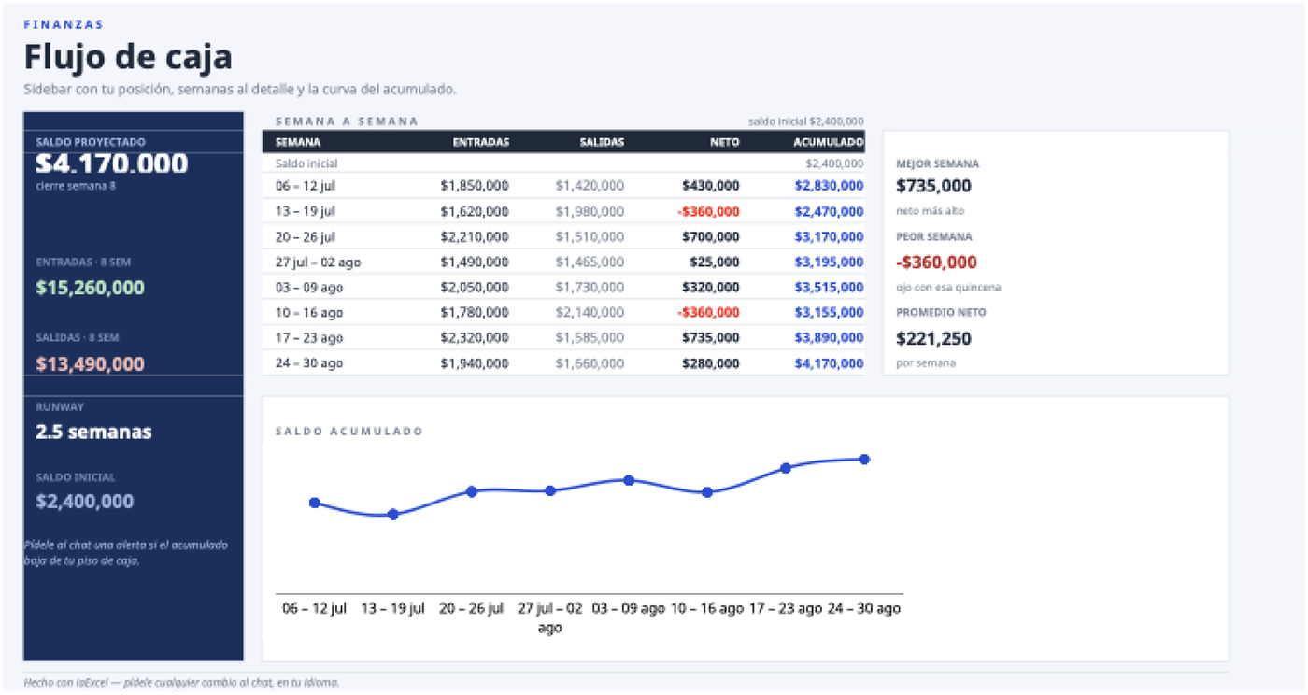Select the 06 – 12 jul chart point
Image resolution: width=1308 pixels, height=695 pixels.
[315, 503]
